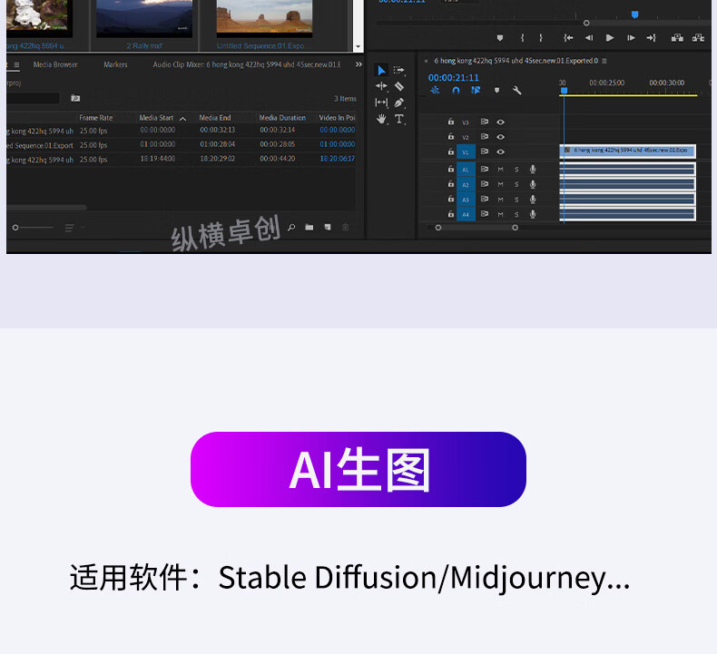Choose the Ripple Edit tool

pyautogui.click(x=381, y=86)
